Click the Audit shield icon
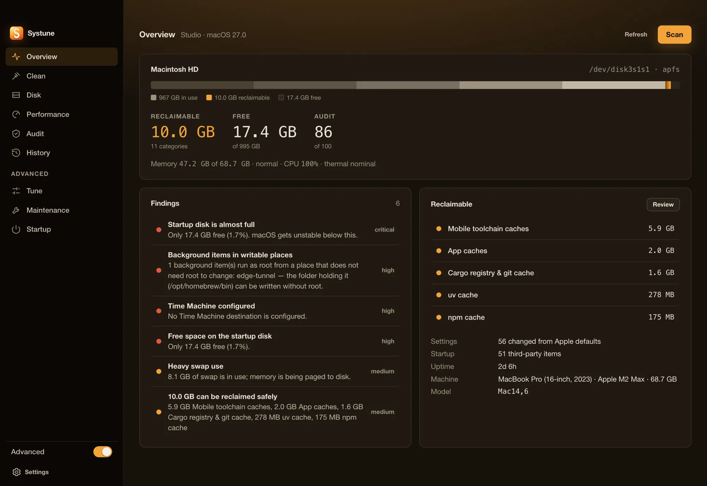Image resolution: width=707 pixels, height=486 pixels. [x=16, y=134]
